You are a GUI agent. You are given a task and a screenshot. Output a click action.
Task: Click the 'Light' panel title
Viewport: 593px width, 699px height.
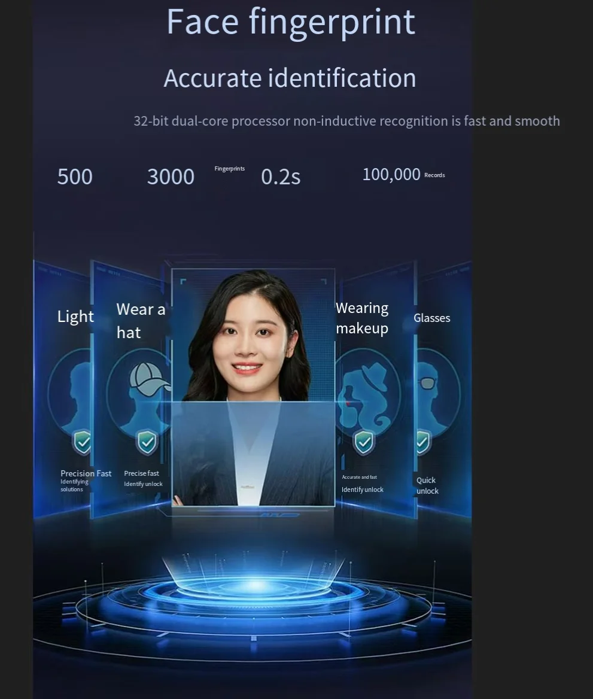pyautogui.click(x=75, y=317)
